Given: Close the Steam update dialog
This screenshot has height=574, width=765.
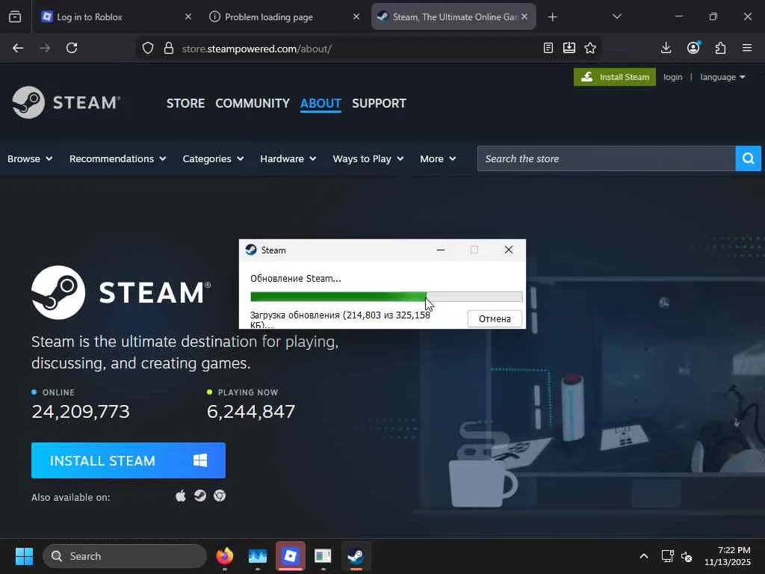Looking at the screenshot, I should [x=508, y=250].
